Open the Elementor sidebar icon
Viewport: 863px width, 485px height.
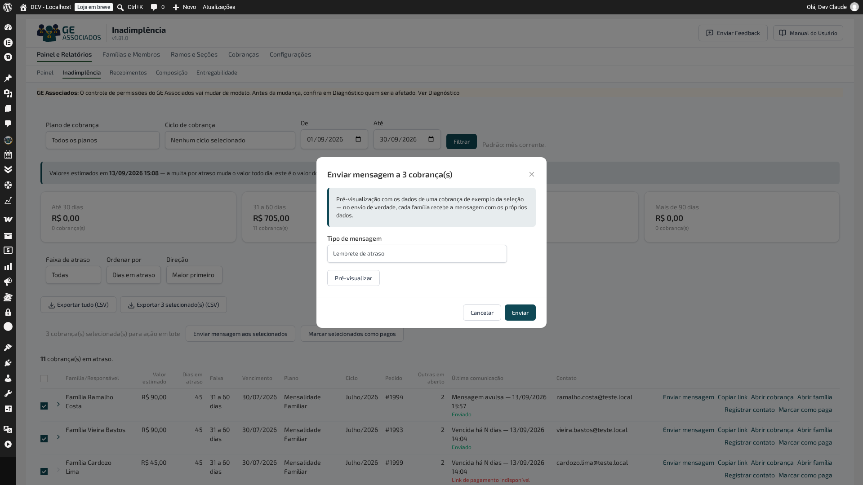(x=8, y=43)
